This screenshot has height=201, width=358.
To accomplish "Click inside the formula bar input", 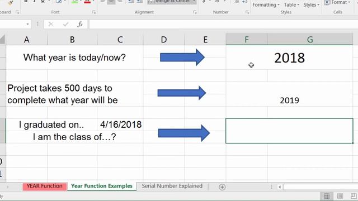I will coord(223,24).
